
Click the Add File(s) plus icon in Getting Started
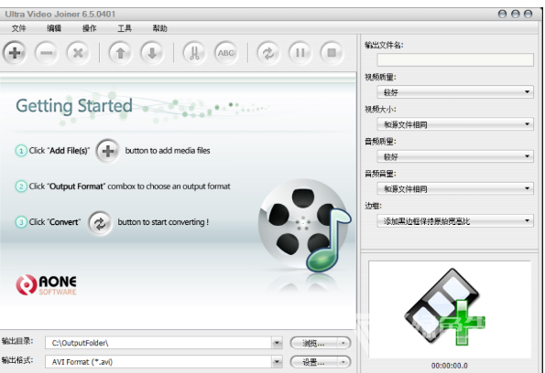coord(108,151)
